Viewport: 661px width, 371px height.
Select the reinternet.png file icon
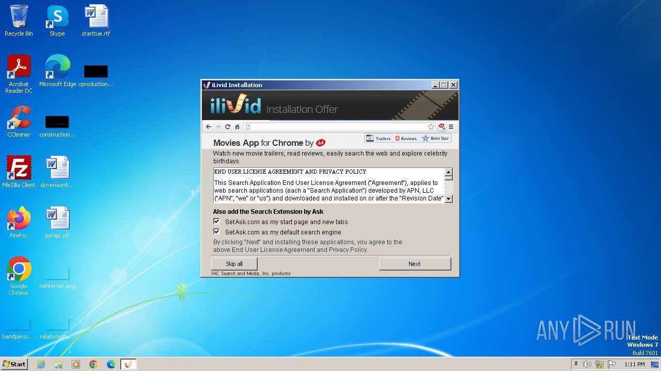pyautogui.click(x=57, y=279)
